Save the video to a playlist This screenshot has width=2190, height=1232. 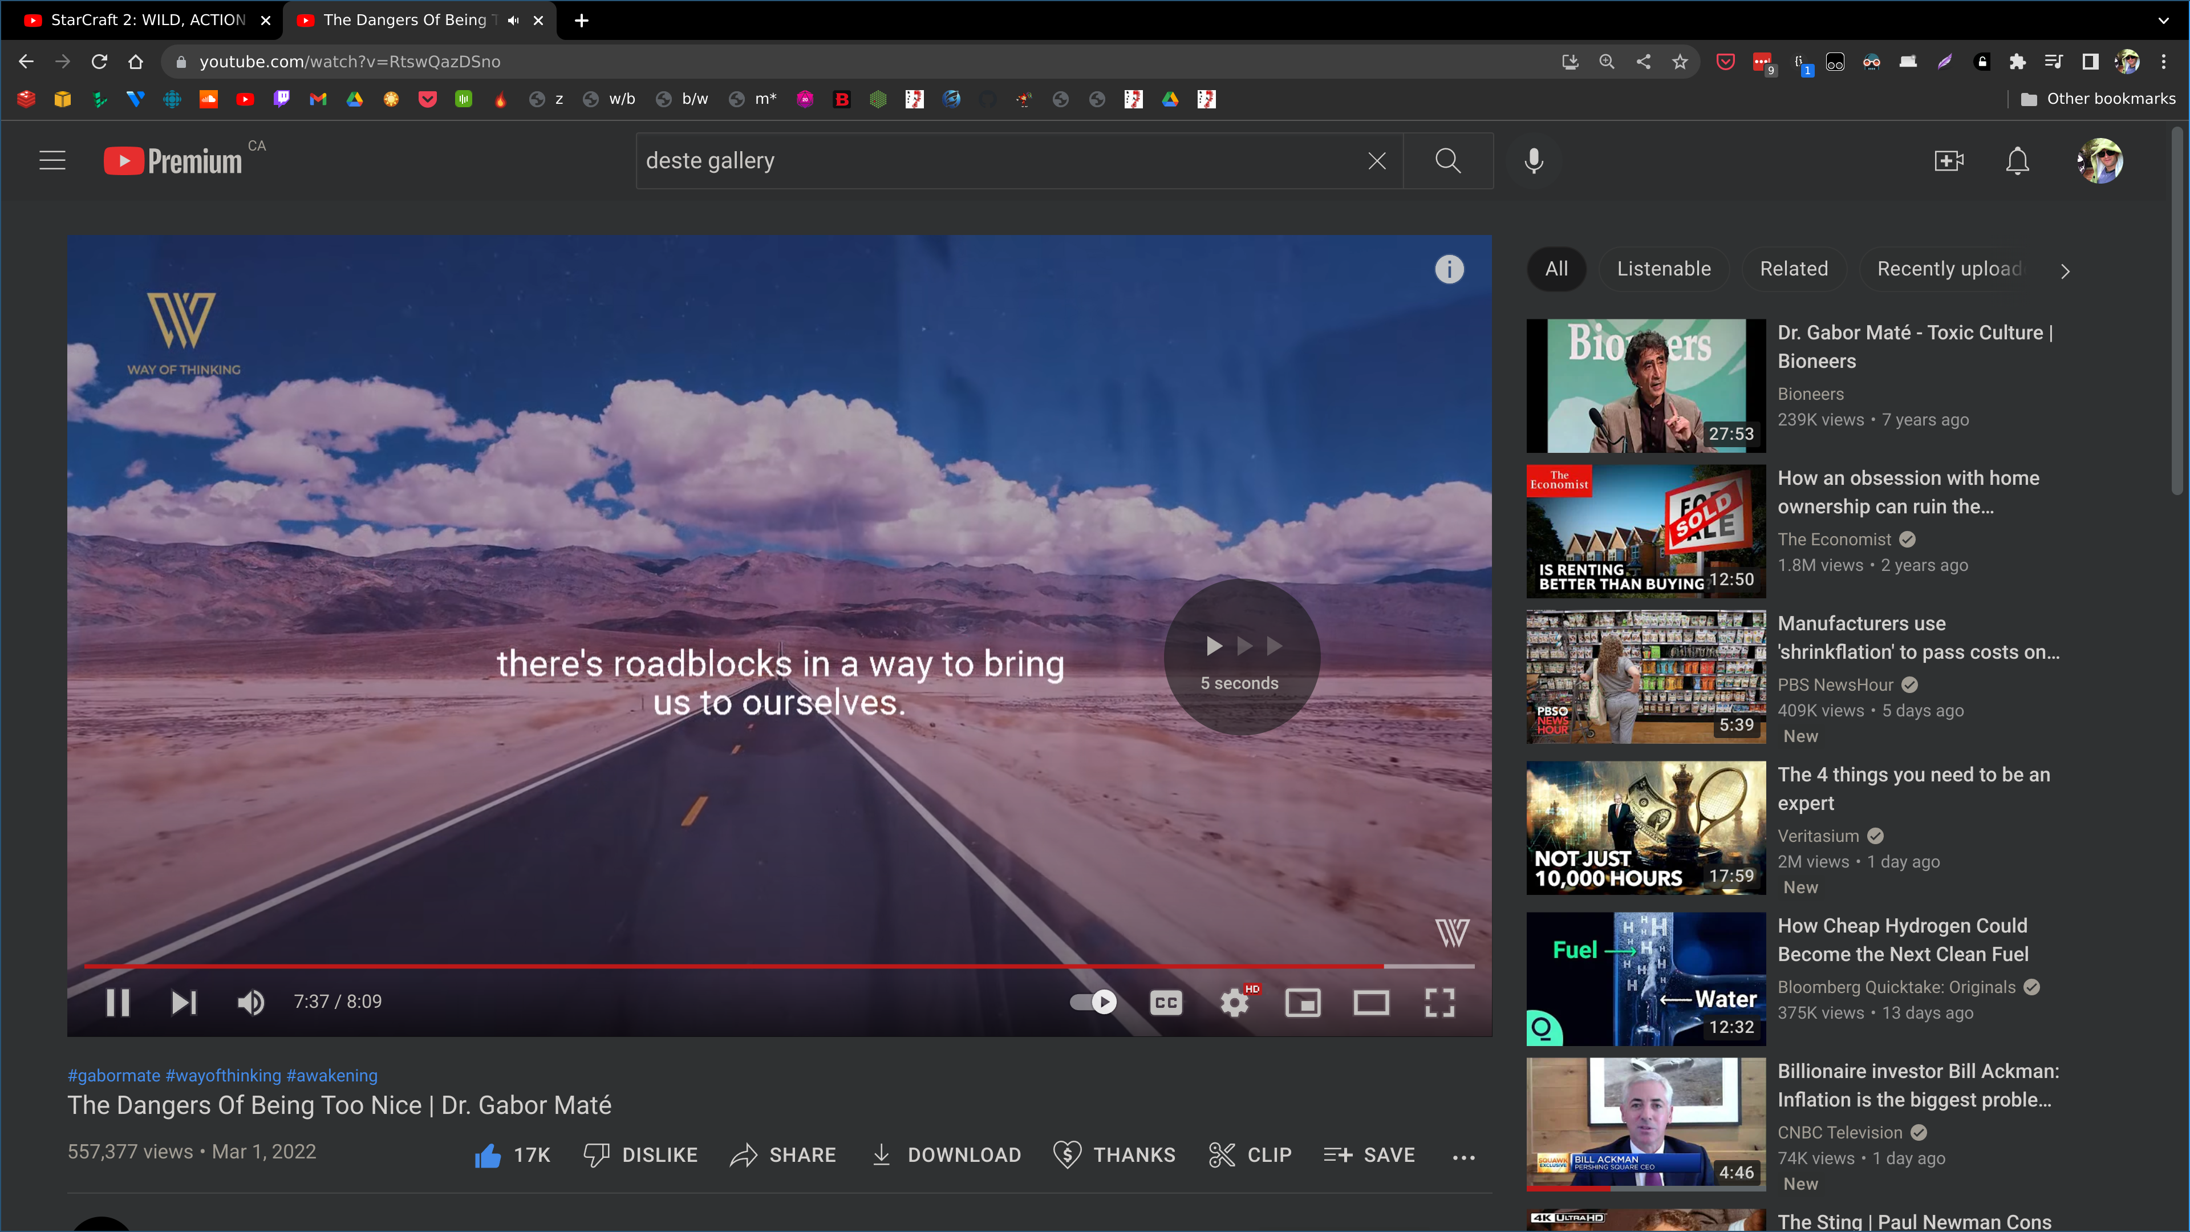(x=1369, y=1156)
